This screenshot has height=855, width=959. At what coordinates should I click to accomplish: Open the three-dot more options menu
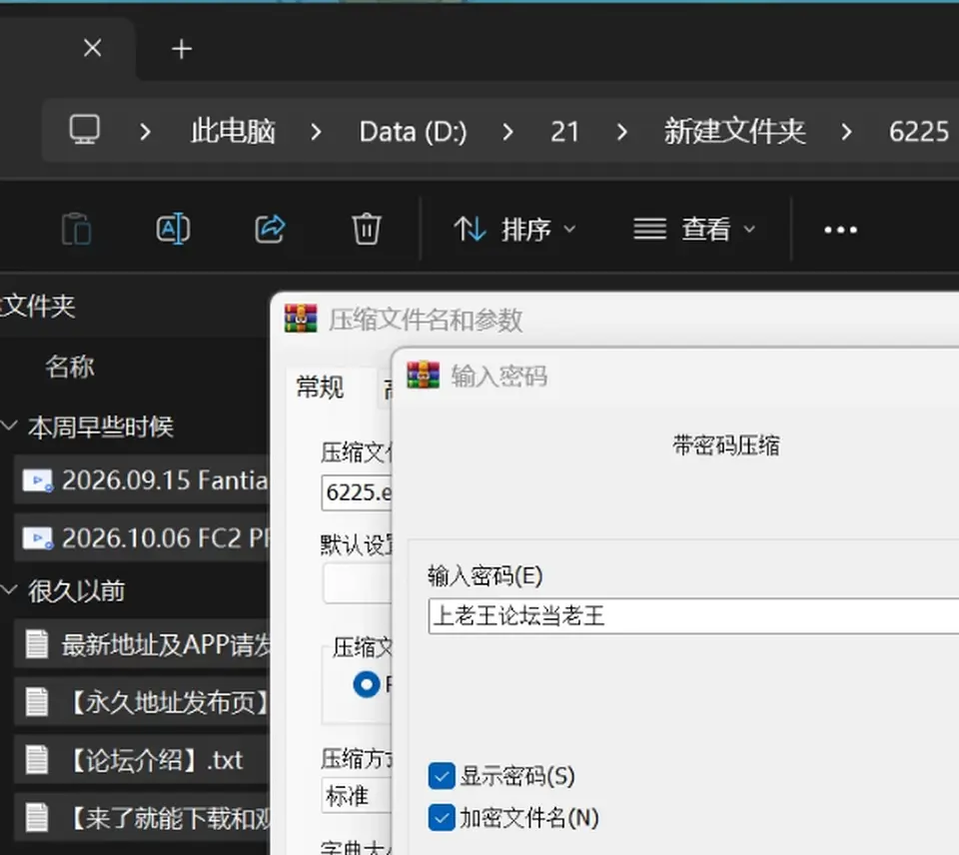coord(840,230)
